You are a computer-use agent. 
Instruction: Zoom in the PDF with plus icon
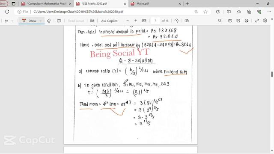coord(136,21)
